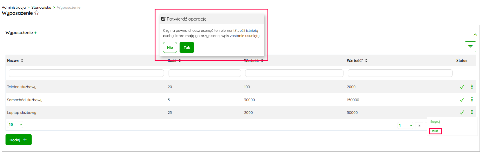The image size is (481, 152).
Task: Click the green plus beside Wyposażenie heading
Action: pyautogui.click(x=35, y=33)
